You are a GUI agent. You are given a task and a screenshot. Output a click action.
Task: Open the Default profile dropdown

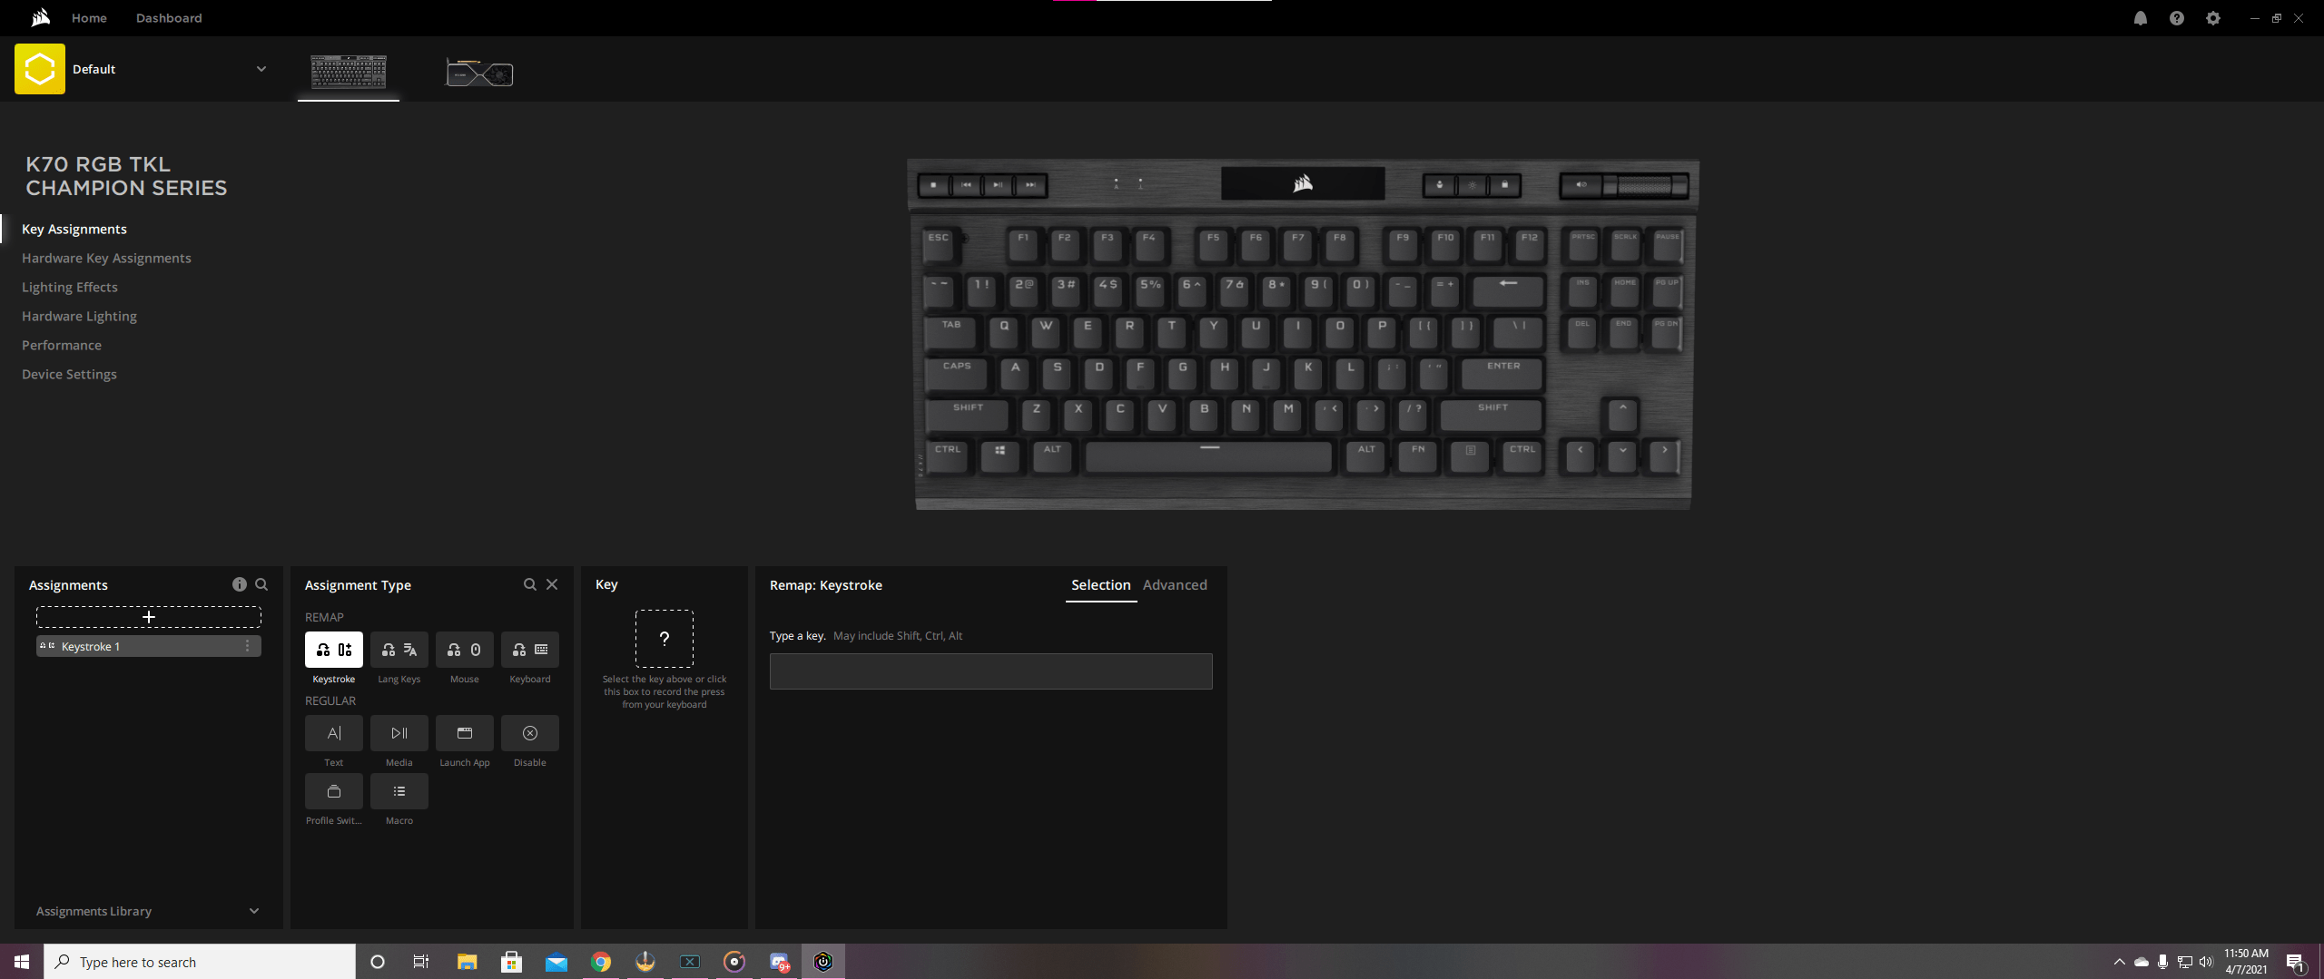point(261,68)
